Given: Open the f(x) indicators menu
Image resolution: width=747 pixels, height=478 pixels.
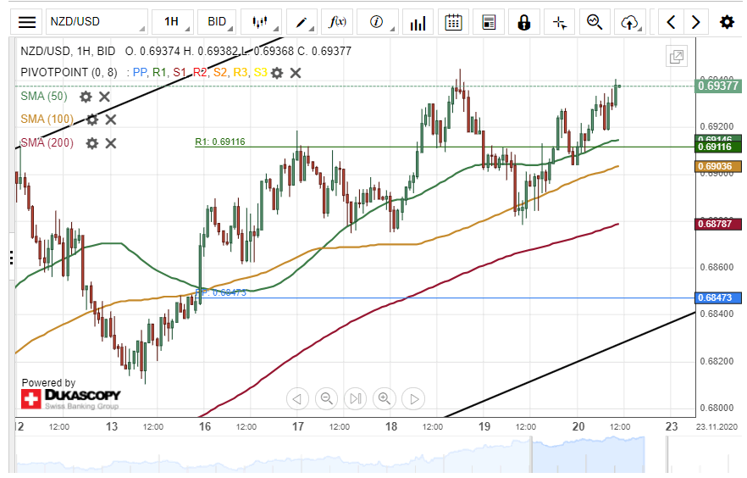Looking at the screenshot, I should [x=338, y=22].
